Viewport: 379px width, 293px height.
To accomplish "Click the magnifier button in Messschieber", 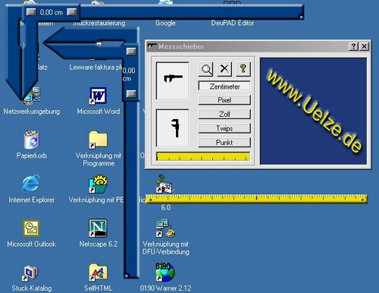I will [205, 69].
